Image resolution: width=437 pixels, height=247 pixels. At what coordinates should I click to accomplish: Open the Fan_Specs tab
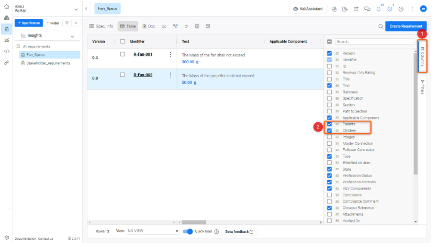click(x=108, y=9)
